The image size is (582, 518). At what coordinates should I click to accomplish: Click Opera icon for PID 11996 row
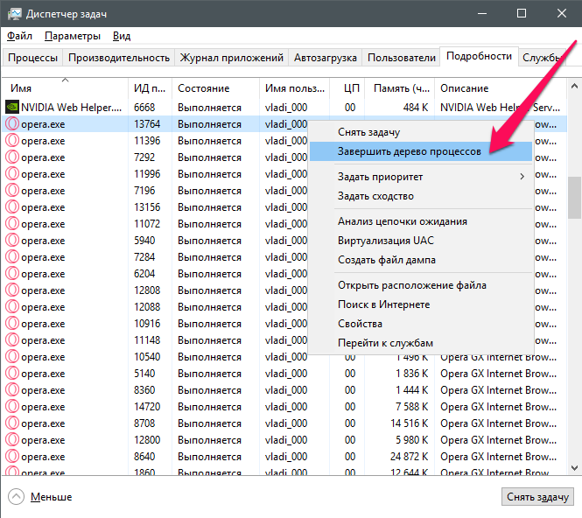pyautogui.click(x=12, y=173)
